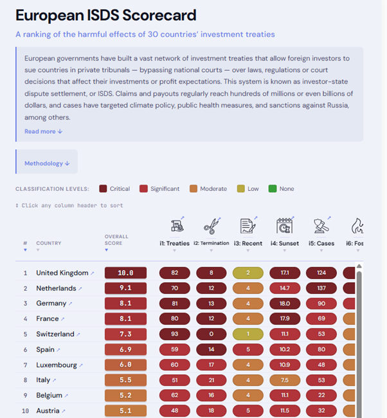Sort table by Country column header
The image size is (387, 418).
tap(49, 243)
